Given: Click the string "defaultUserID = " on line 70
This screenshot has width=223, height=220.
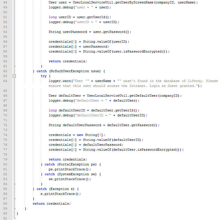Looking at the screenshot, I should coord(93,115).
